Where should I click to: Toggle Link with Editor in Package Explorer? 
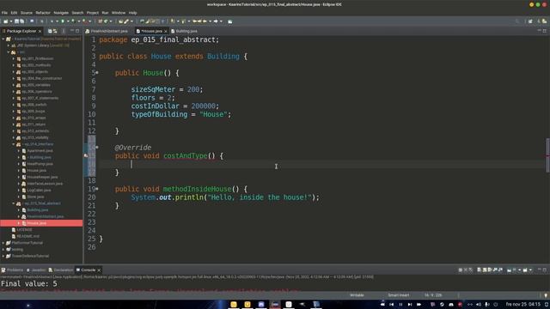55,31
